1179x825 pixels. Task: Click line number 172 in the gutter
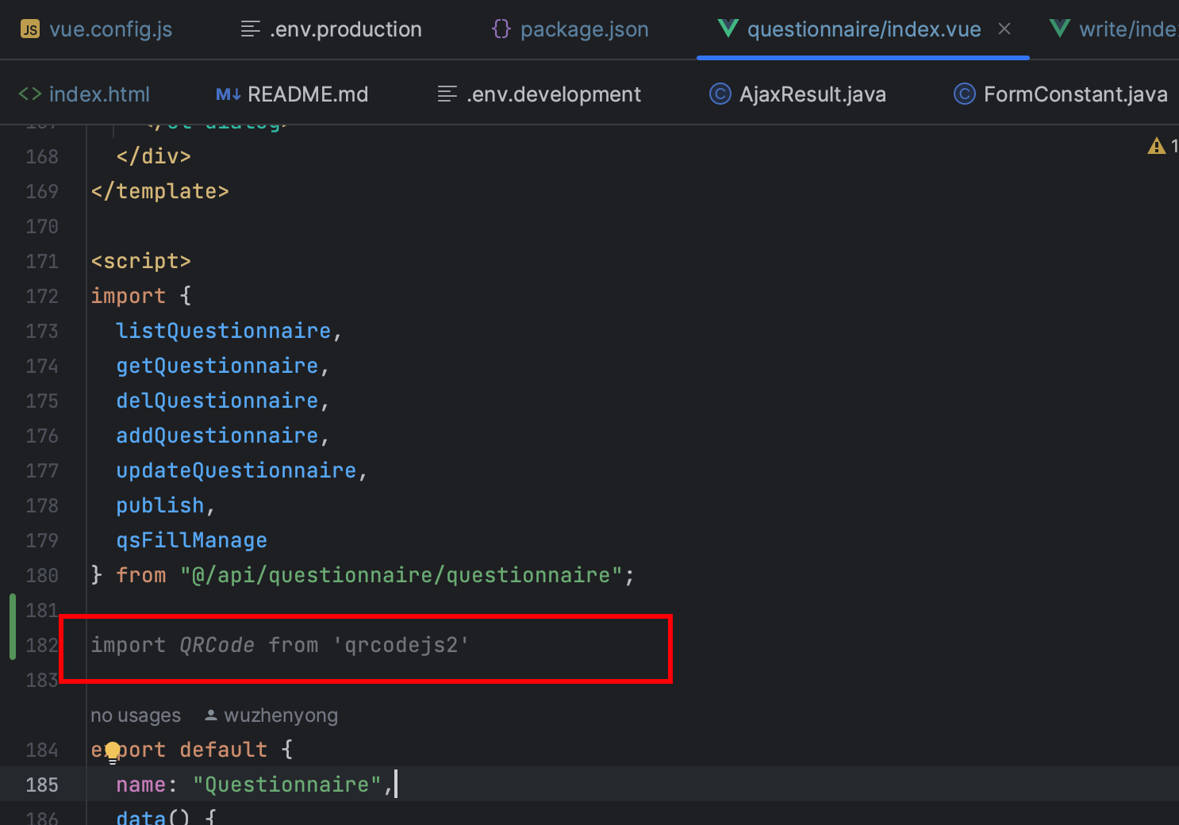pyautogui.click(x=42, y=296)
